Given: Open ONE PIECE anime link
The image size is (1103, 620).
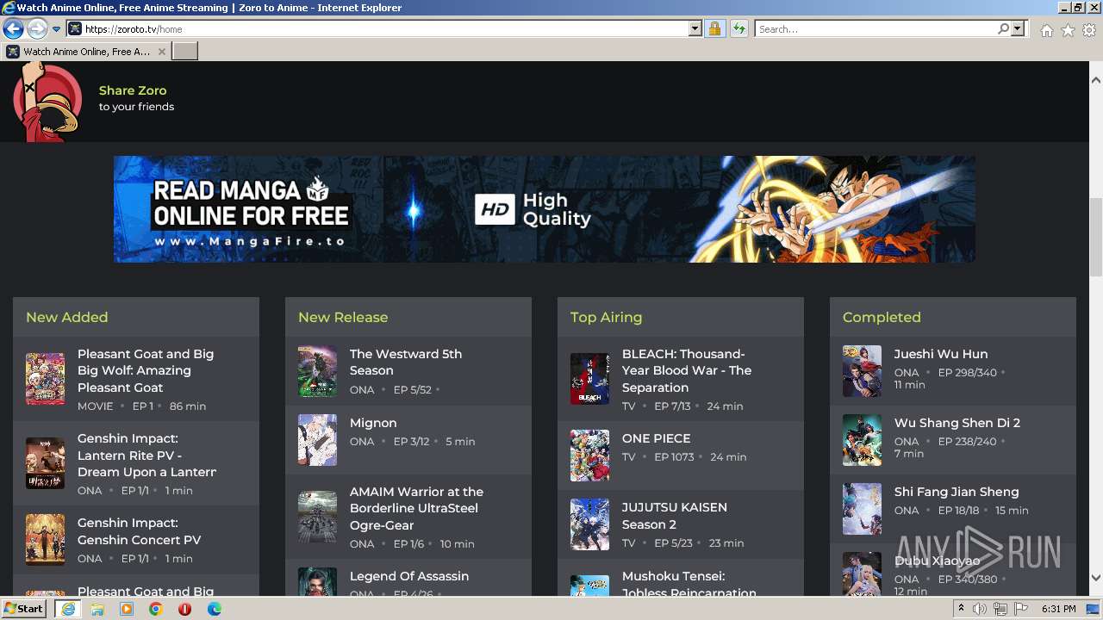Looking at the screenshot, I should point(656,438).
